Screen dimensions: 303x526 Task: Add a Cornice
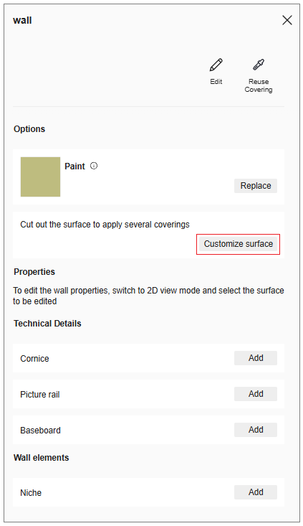pyautogui.click(x=256, y=358)
